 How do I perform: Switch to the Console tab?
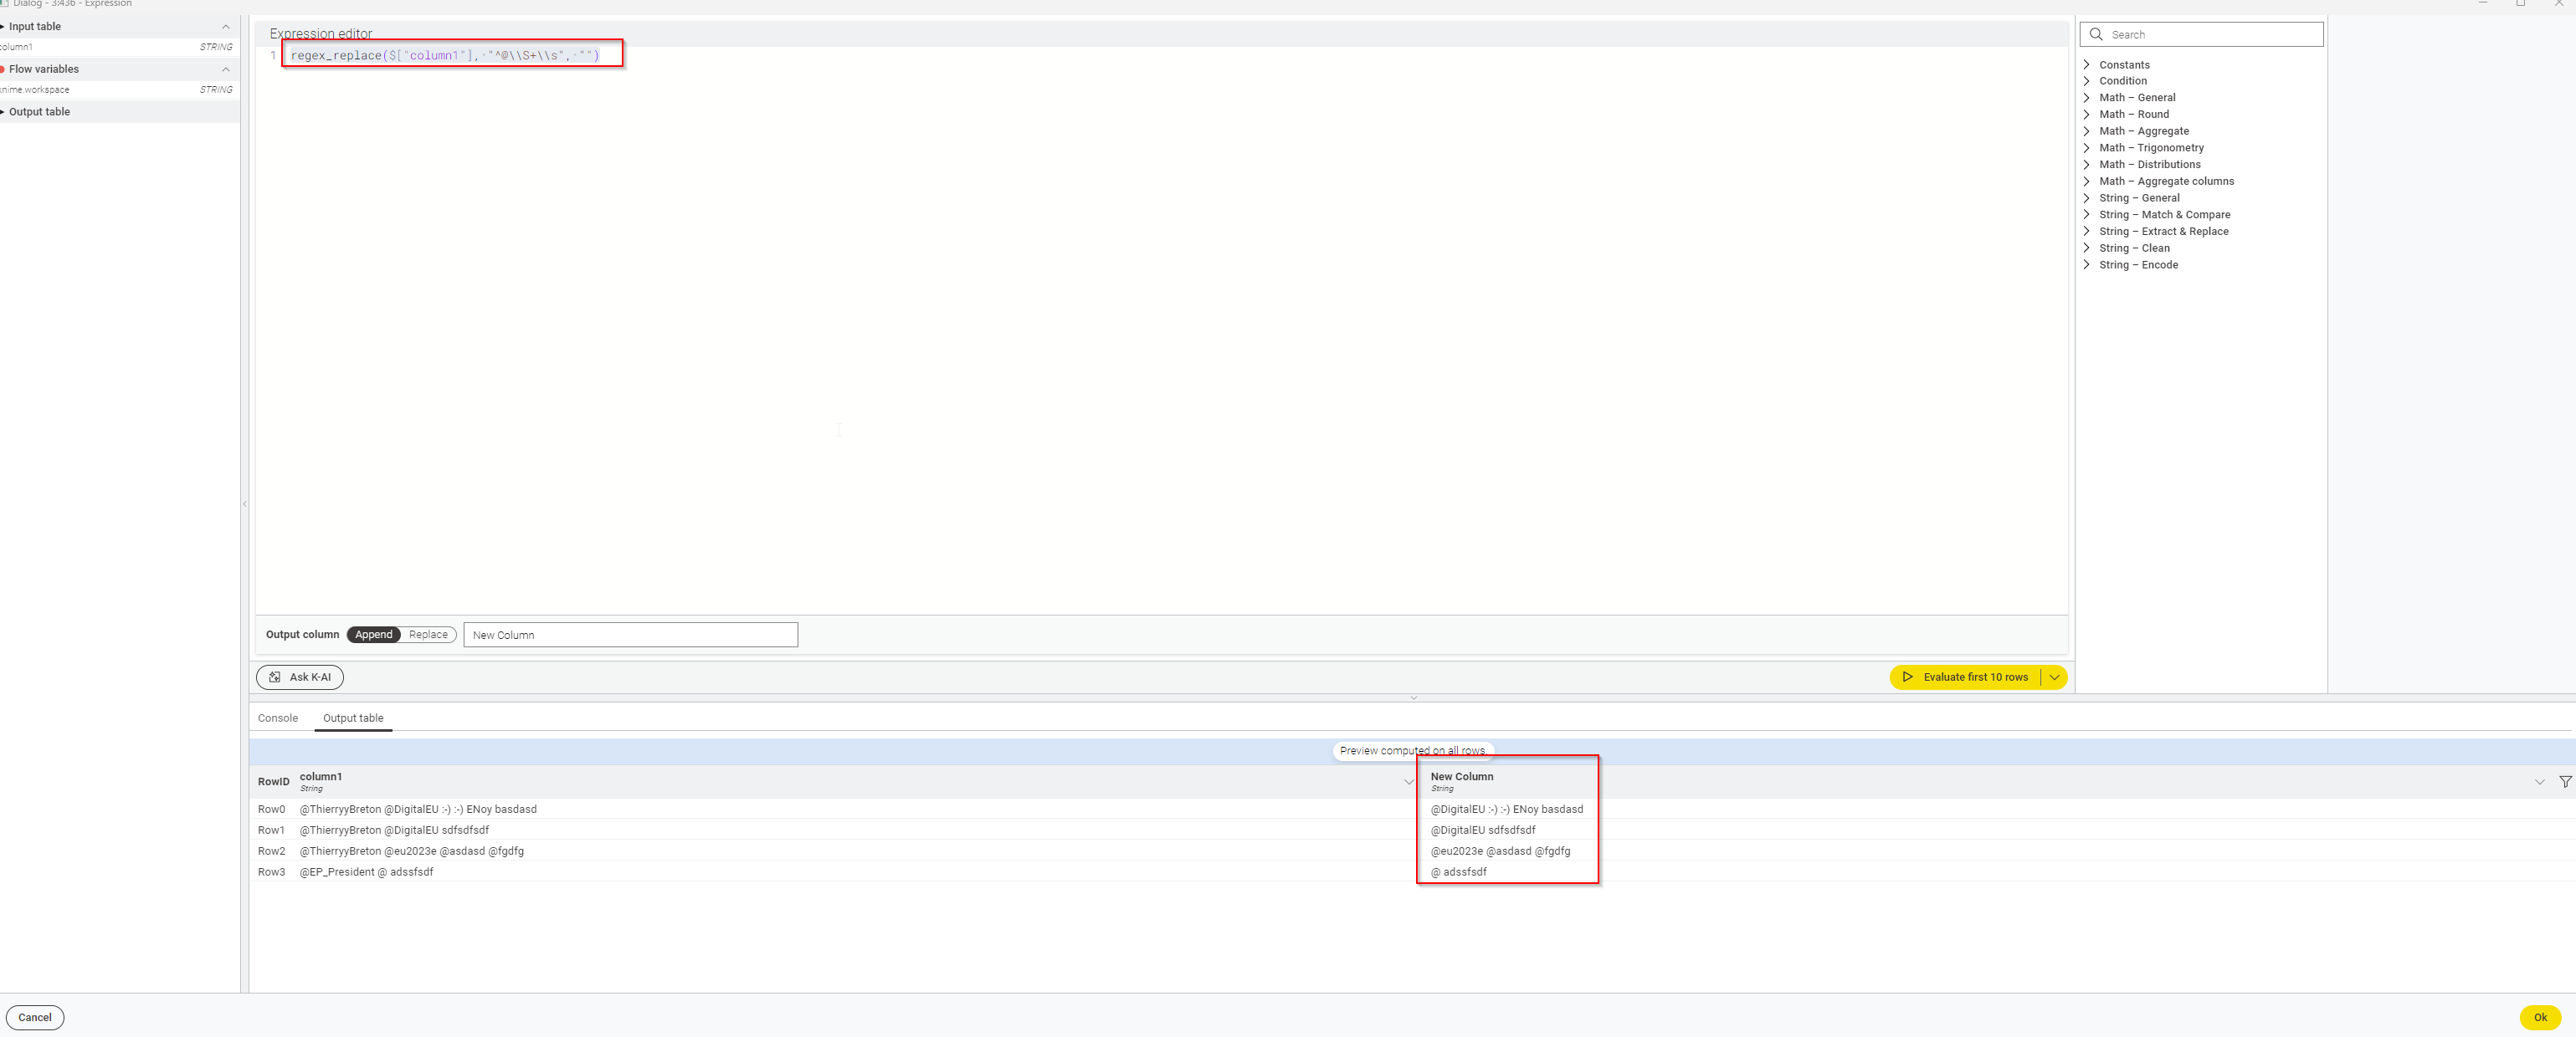point(277,718)
